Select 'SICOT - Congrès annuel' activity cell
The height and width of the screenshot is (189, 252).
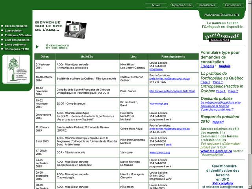[87, 104]
